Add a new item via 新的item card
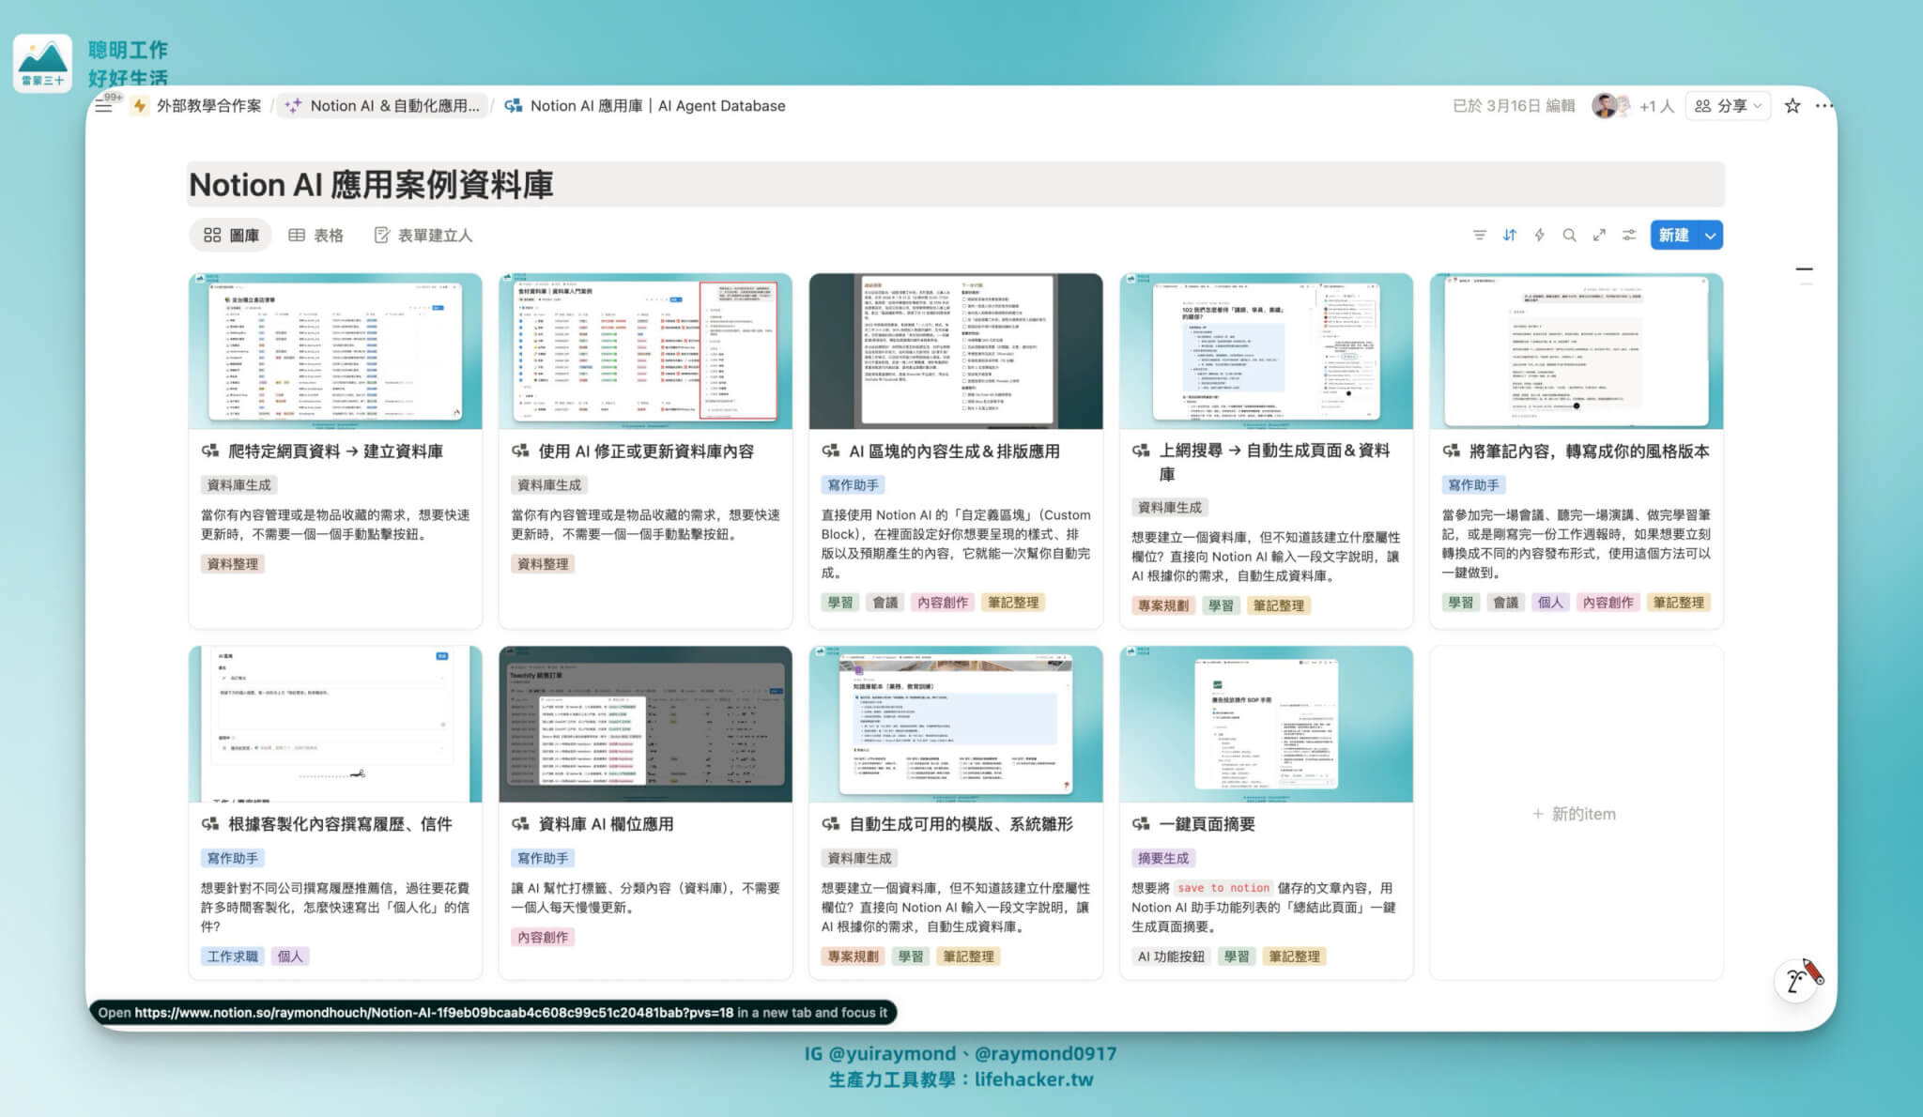Viewport: 1923px width, 1117px height. point(1575,814)
